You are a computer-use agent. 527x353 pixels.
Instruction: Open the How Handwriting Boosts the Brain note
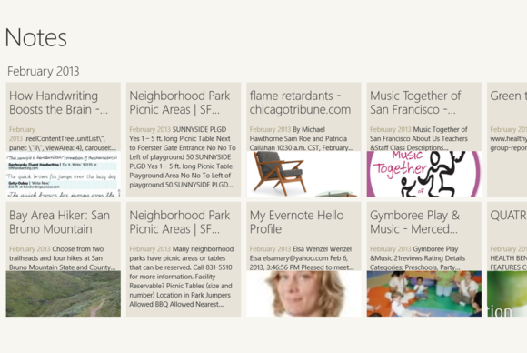(64, 139)
